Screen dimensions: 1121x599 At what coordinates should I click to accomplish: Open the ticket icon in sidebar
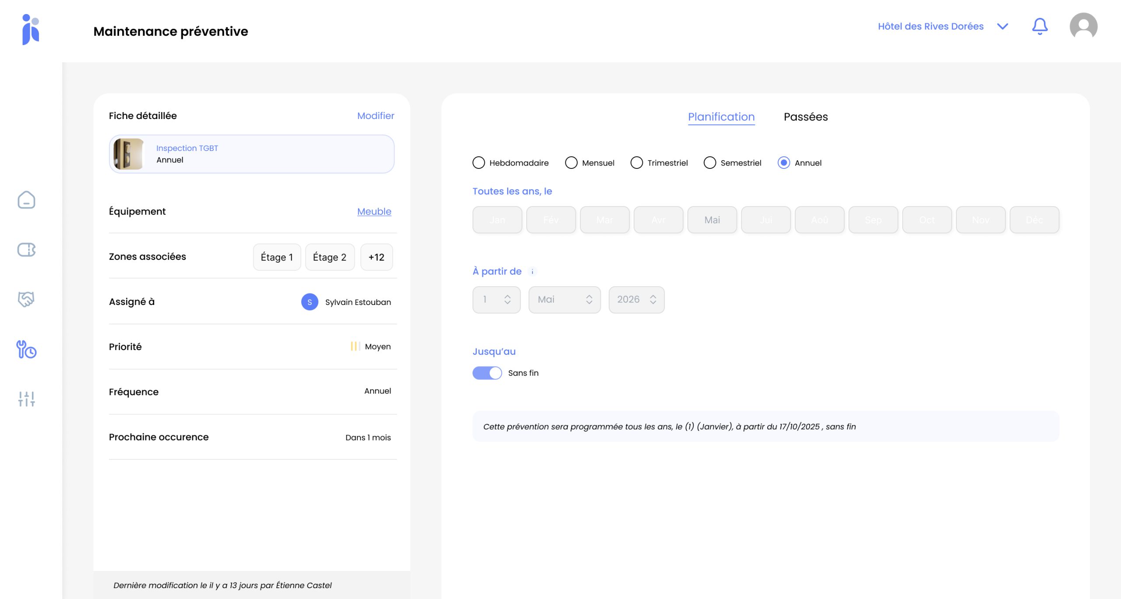pos(26,250)
